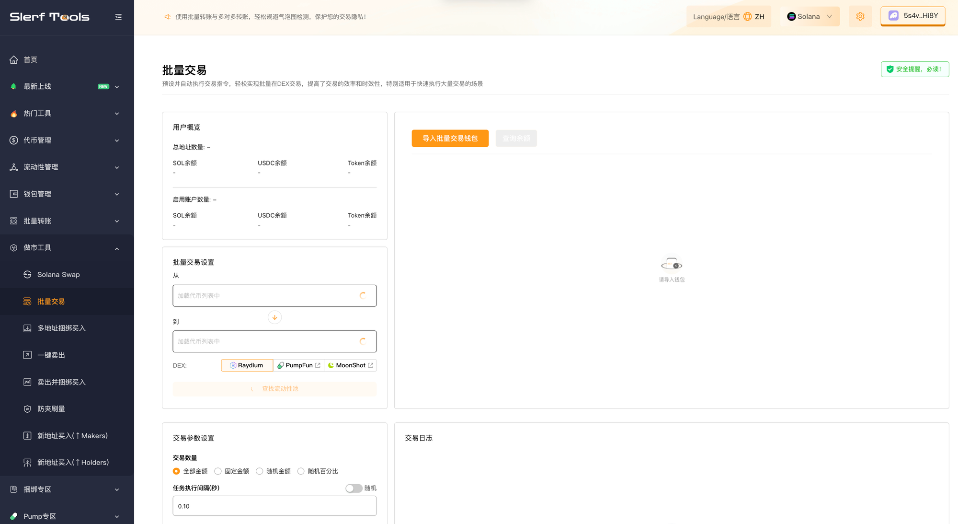
Task: Click the swap direction arrow between token fields
Action: [274, 317]
